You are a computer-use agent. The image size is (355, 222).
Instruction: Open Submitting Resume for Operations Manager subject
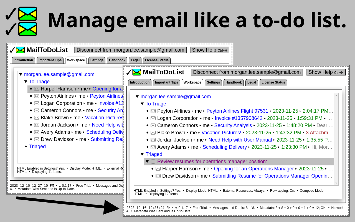(272, 176)
